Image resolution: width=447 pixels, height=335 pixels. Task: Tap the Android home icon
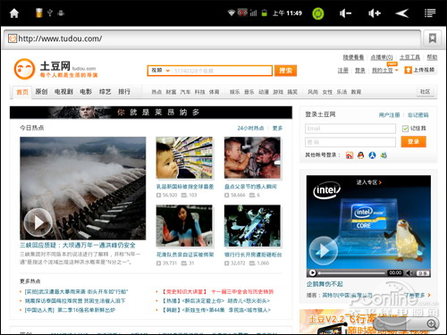tap(14, 13)
